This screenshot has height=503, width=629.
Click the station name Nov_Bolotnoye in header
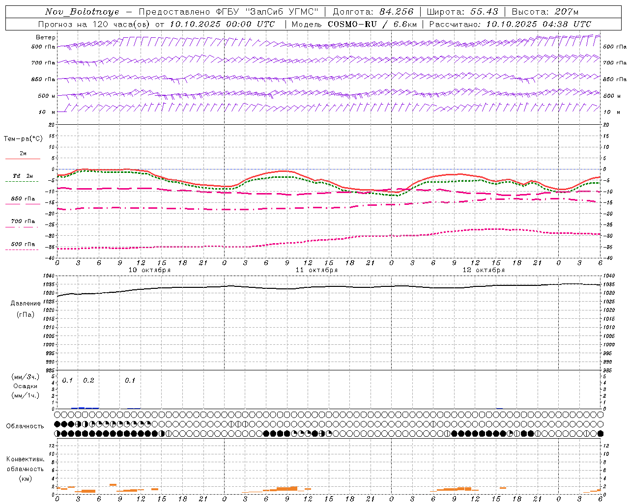click(x=82, y=12)
